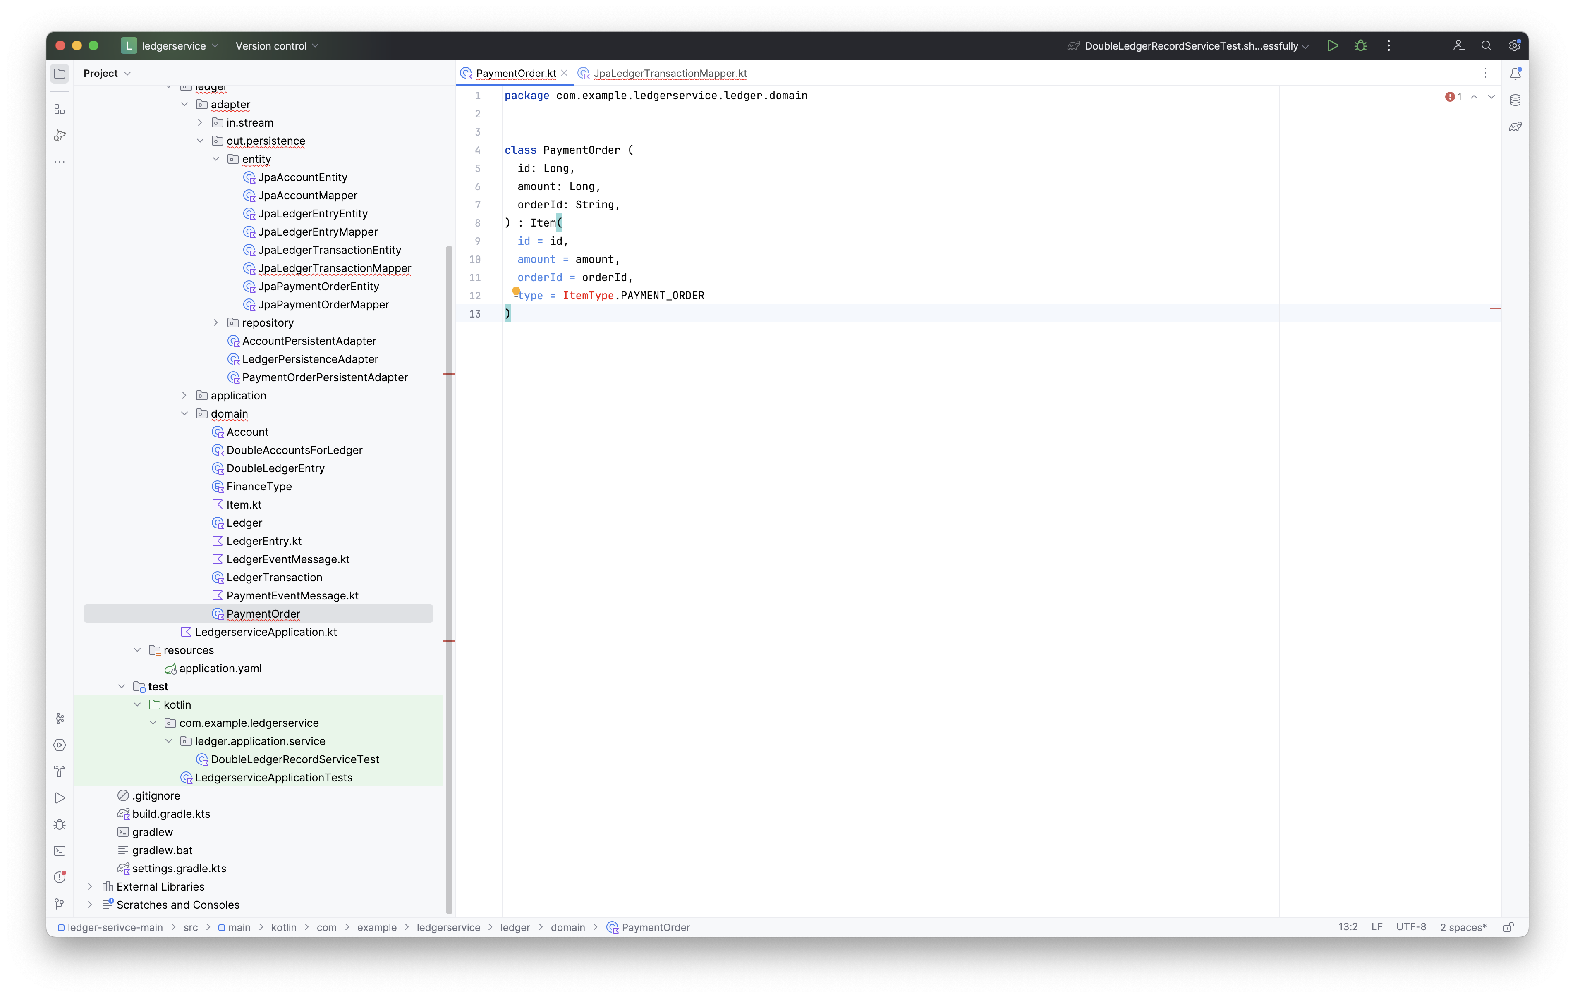1575x998 pixels.
Task: Switch to PaymentOrder.kt tab
Action: coord(515,73)
